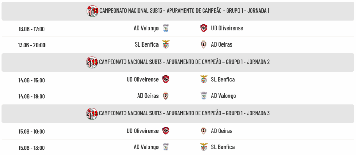Click the Sub13 logo in Jornada 3 header
356x155 pixels.
point(92,114)
